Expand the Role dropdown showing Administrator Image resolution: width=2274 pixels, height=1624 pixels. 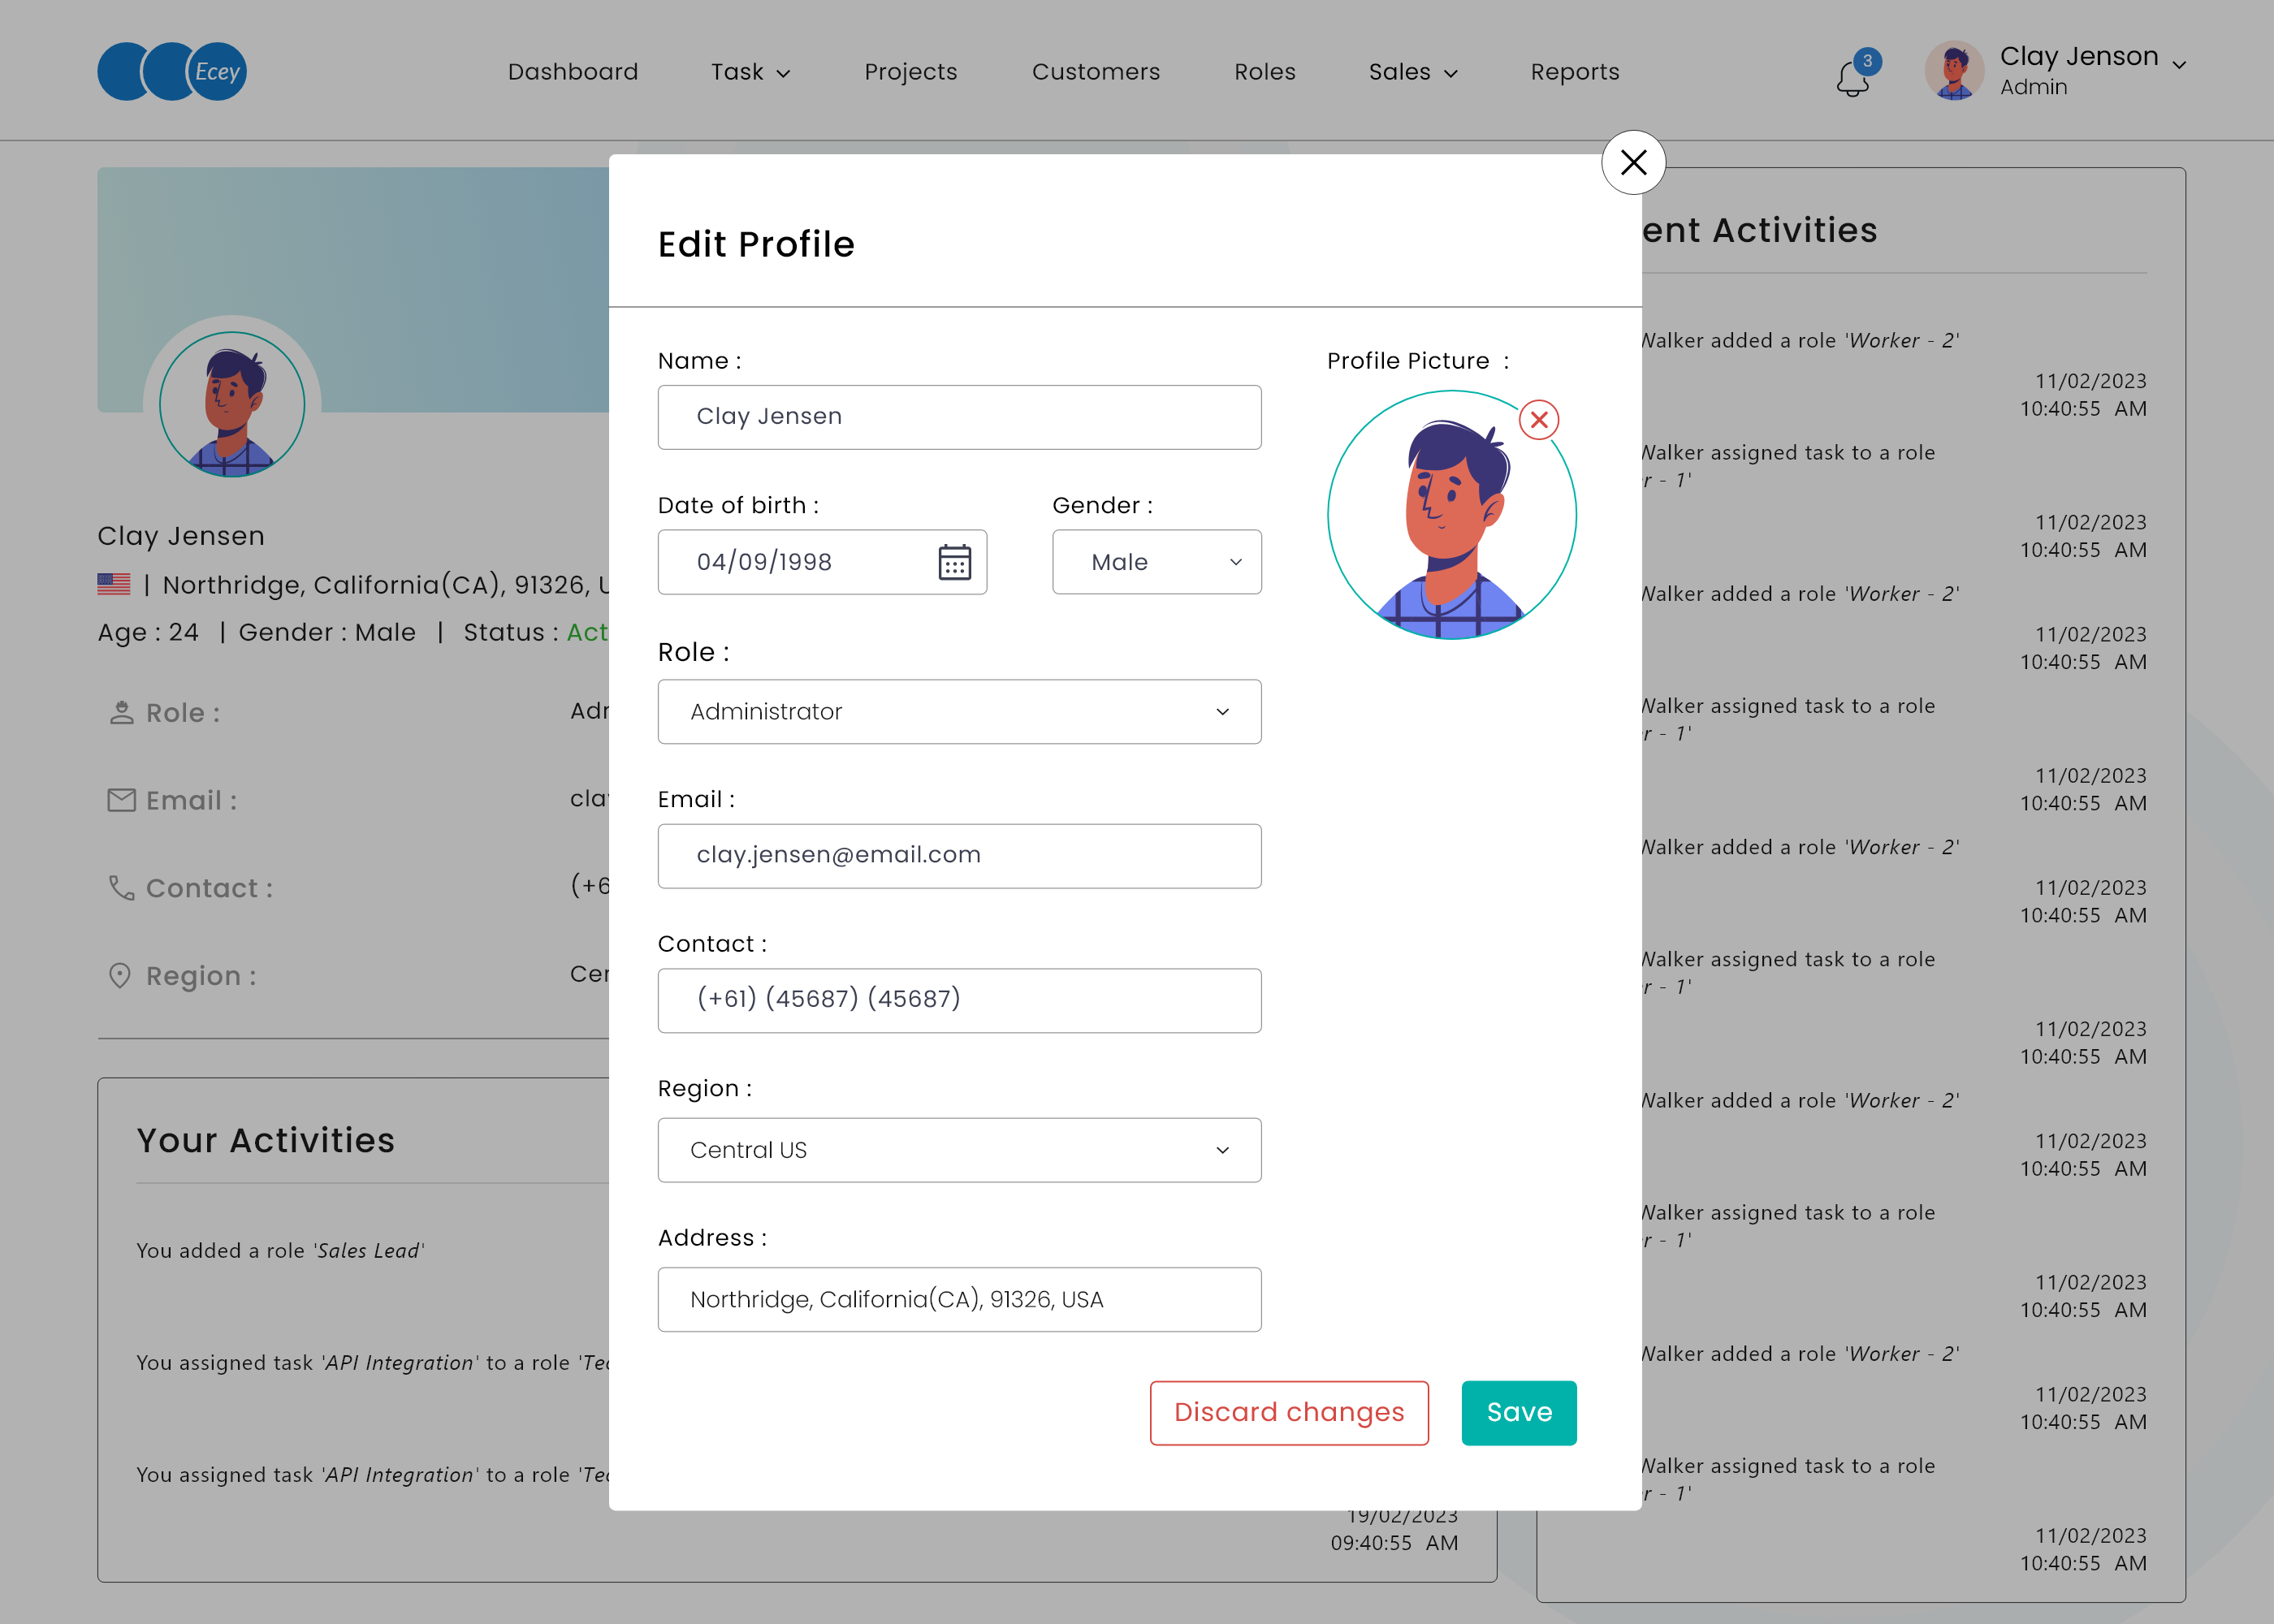point(959,711)
